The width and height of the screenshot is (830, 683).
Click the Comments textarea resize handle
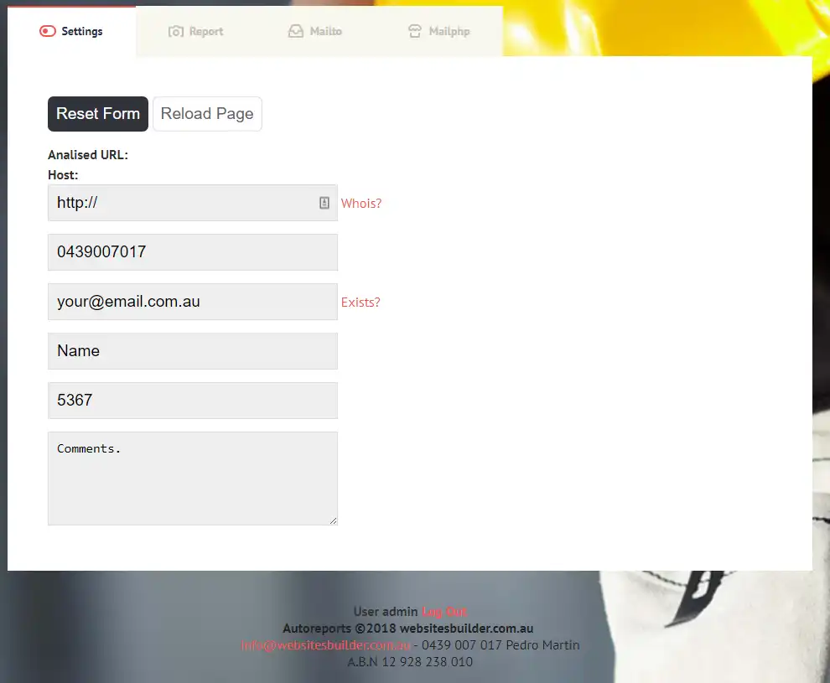click(x=333, y=520)
